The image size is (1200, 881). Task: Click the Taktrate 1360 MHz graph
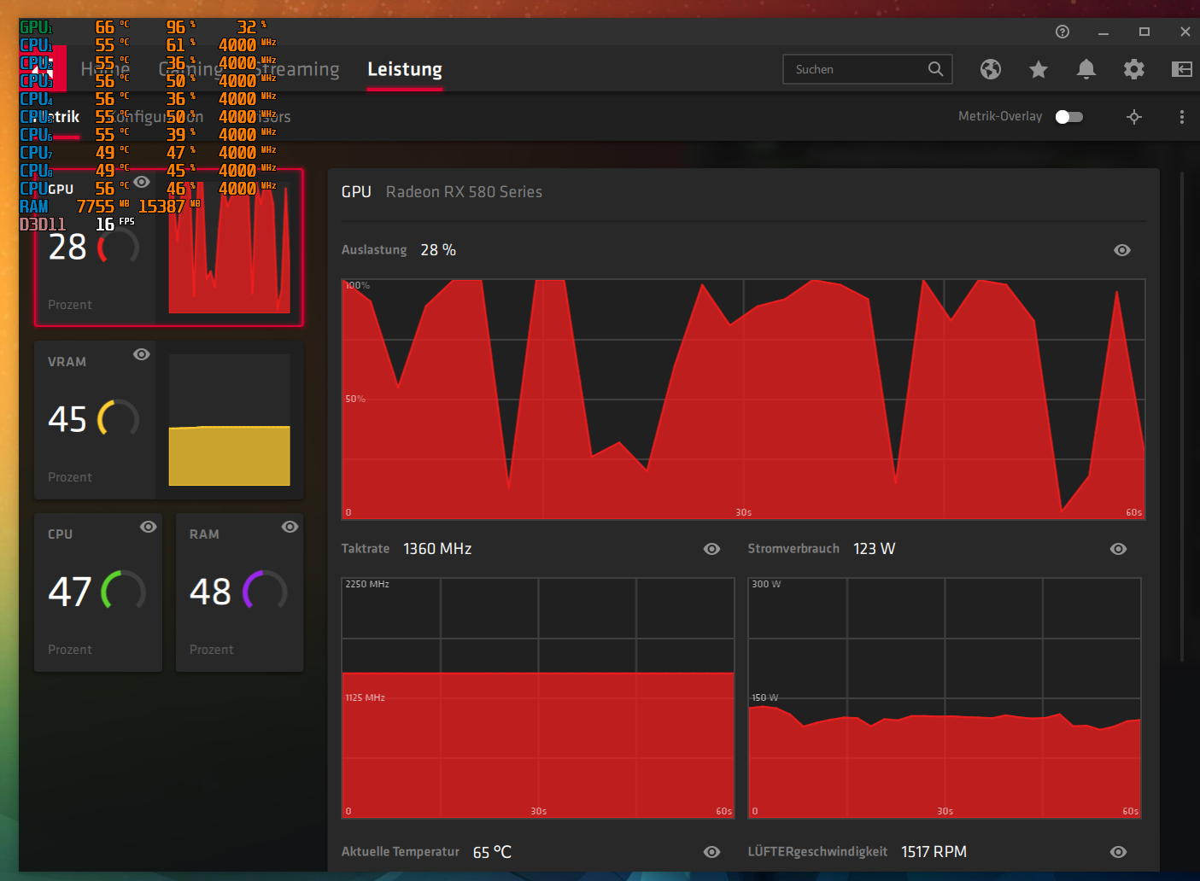538,697
